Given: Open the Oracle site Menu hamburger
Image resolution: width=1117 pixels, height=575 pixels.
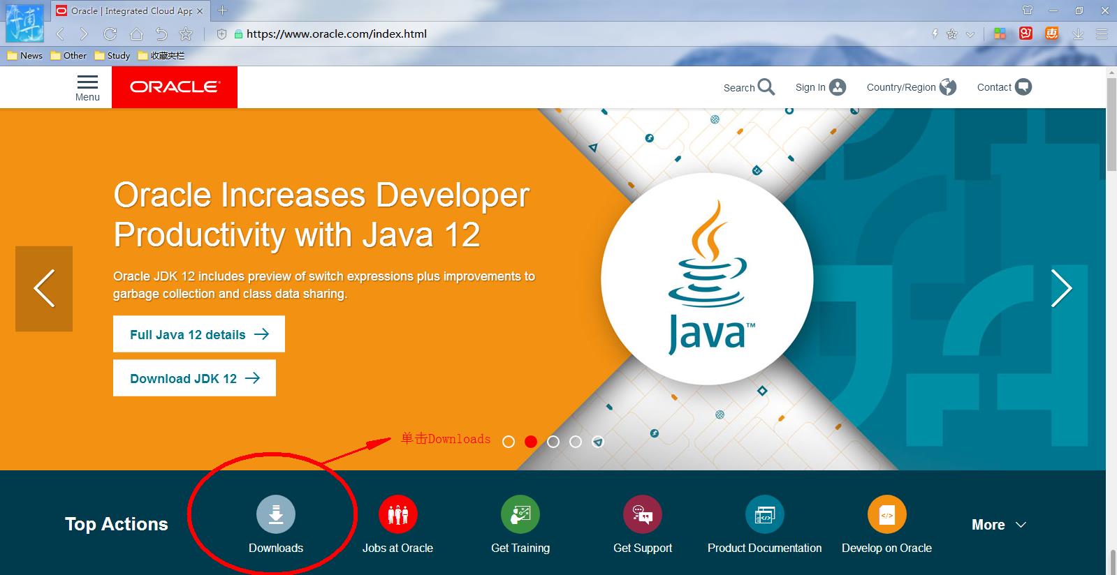Looking at the screenshot, I should point(87,87).
